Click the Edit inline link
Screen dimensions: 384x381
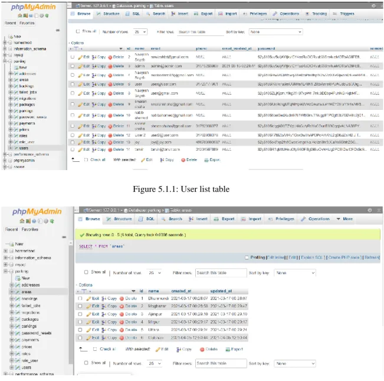tap(276, 258)
